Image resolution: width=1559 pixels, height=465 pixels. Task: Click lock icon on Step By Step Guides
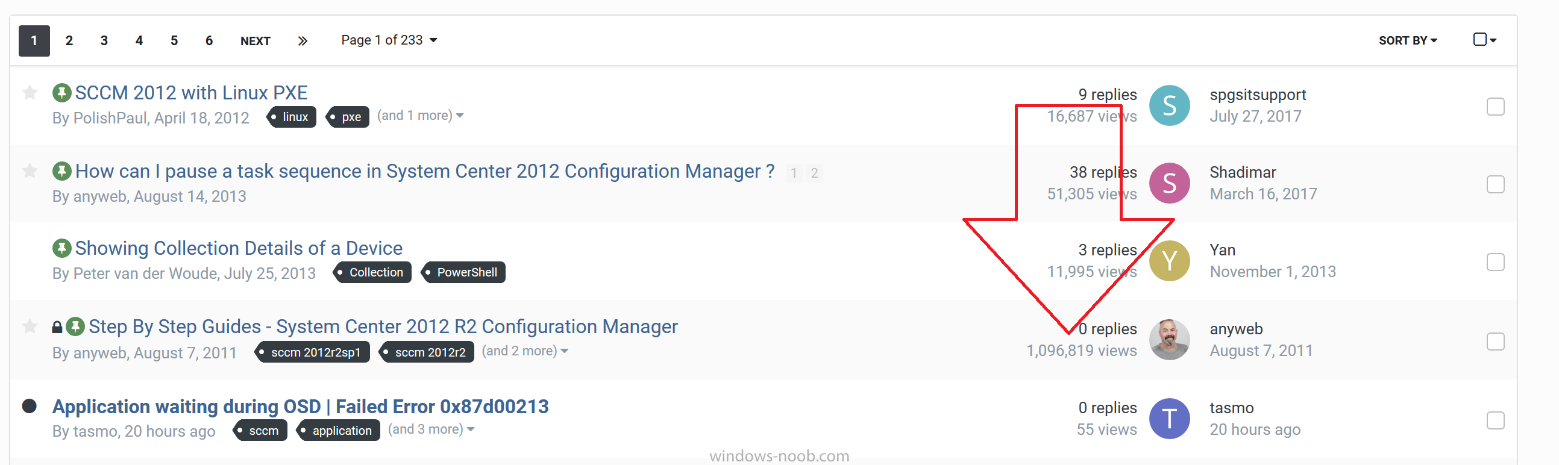coord(57,327)
